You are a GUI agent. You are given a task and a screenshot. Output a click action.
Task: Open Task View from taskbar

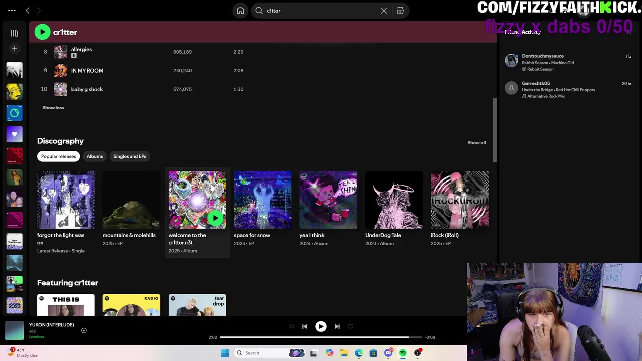(314, 353)
